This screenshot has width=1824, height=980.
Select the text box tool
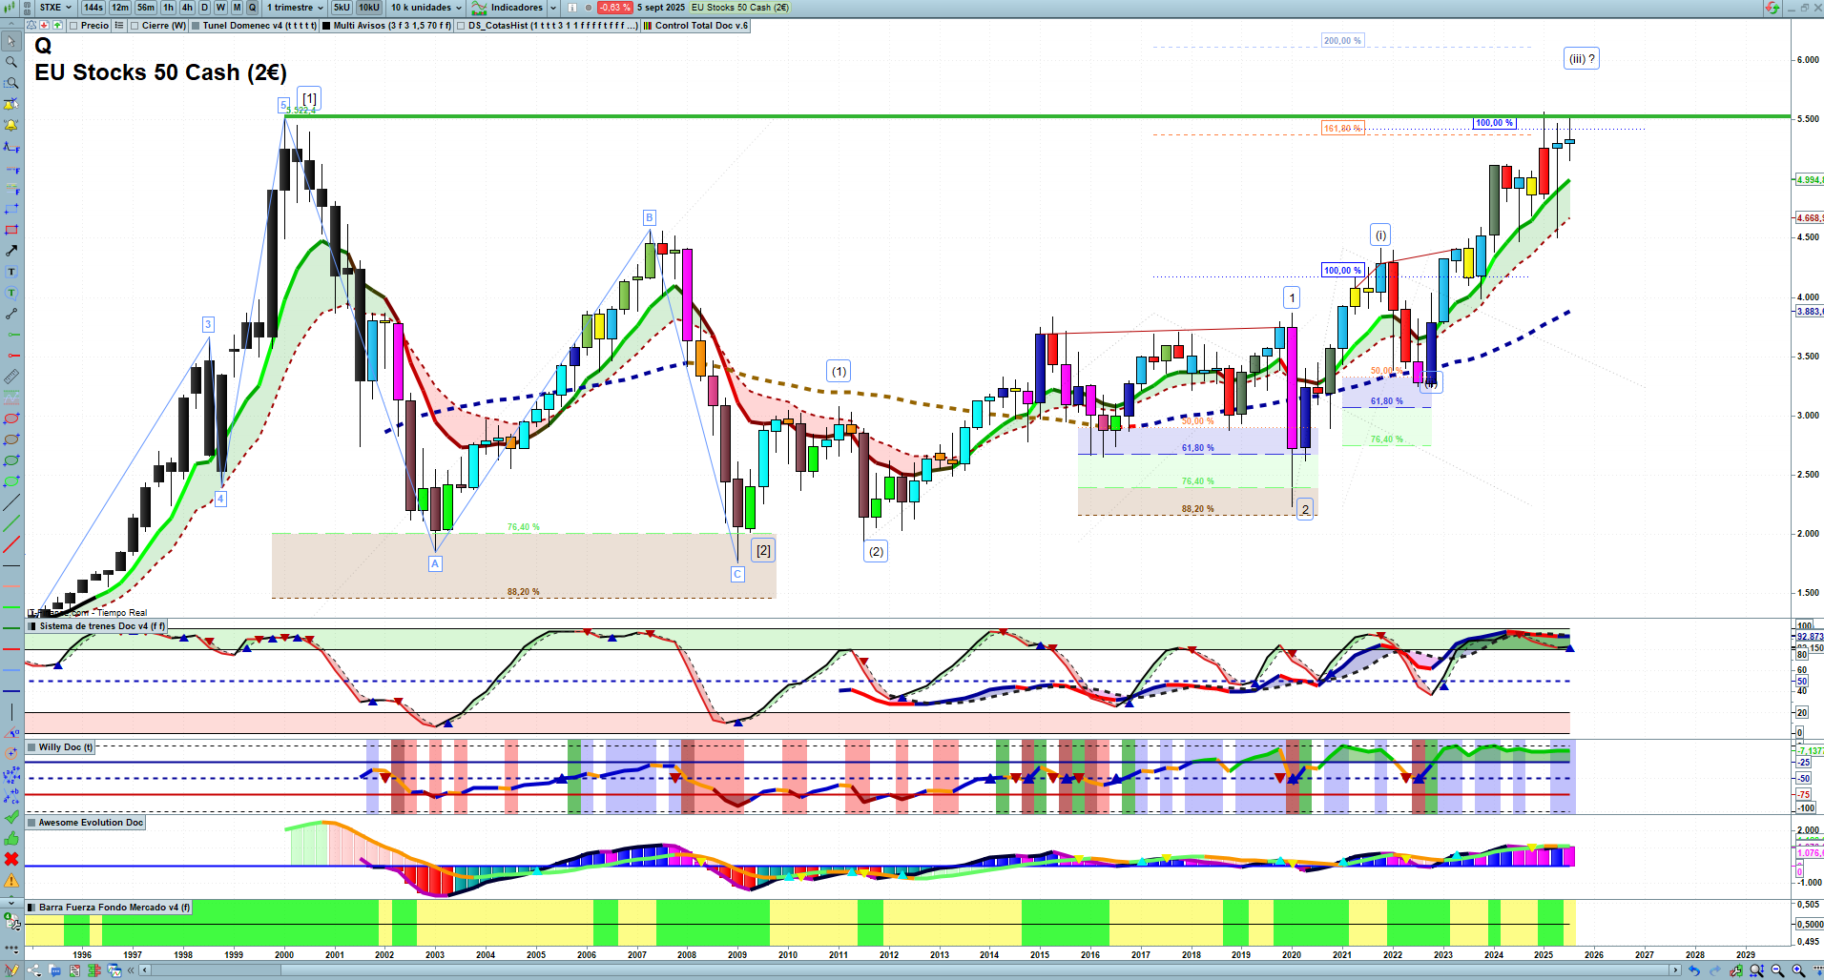pyautogui.click(x=11, y=272)
